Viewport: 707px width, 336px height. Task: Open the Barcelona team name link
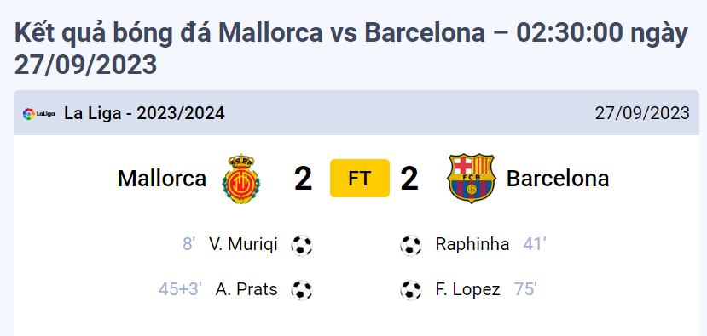coord(558,178)
